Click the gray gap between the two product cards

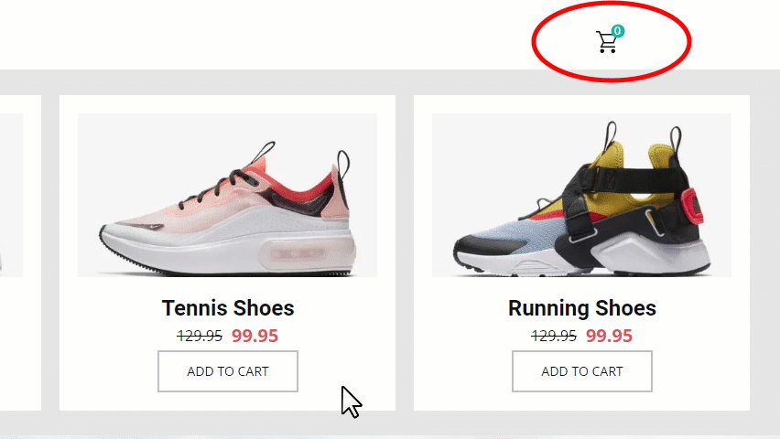click(x=405, y=252)
